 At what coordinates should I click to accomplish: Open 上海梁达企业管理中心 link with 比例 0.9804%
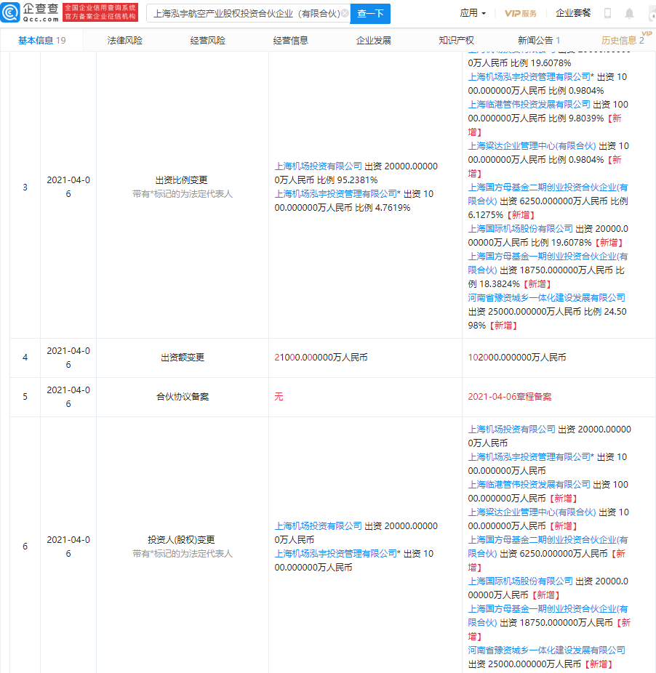532,146
